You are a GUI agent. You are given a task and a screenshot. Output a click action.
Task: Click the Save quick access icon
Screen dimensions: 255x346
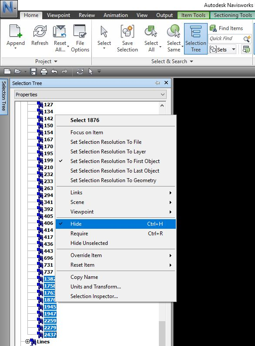point(34,71)
